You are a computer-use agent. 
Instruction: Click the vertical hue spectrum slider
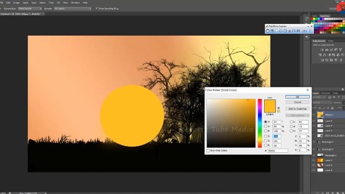click(x=260, y=123)
